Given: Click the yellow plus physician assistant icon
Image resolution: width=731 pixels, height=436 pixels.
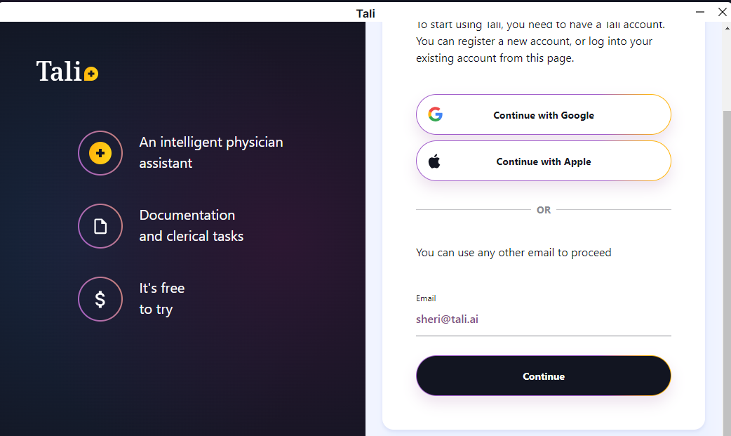Looking at the screenshot, I should [100, 153].
